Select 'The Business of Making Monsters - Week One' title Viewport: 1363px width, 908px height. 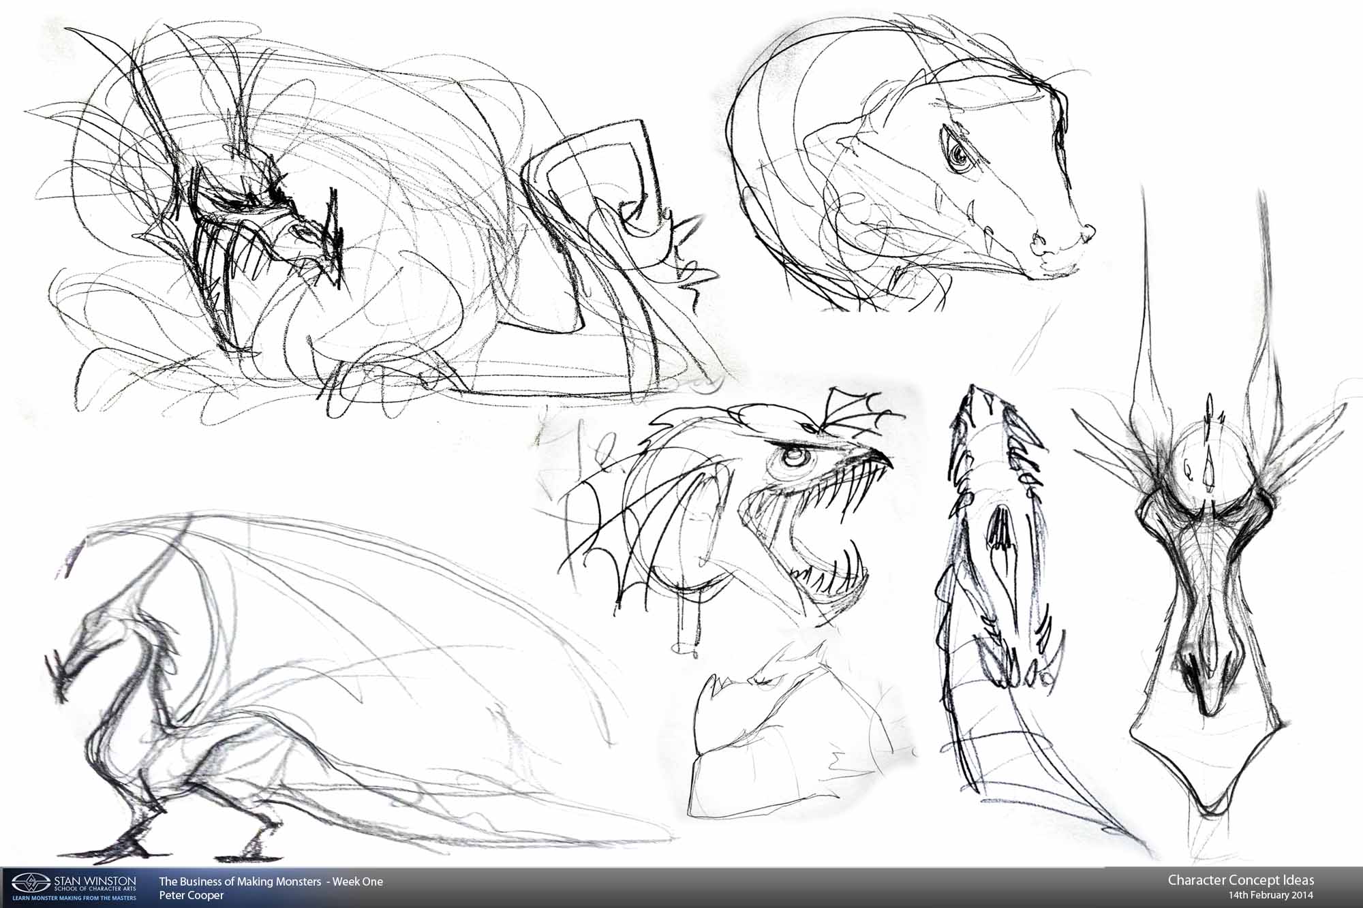pos(271,881)
